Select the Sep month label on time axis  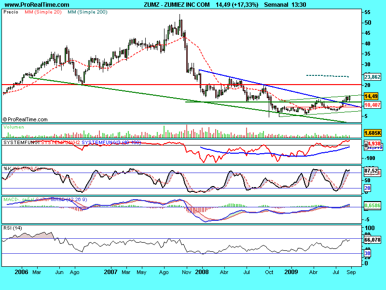coord(351,272)
